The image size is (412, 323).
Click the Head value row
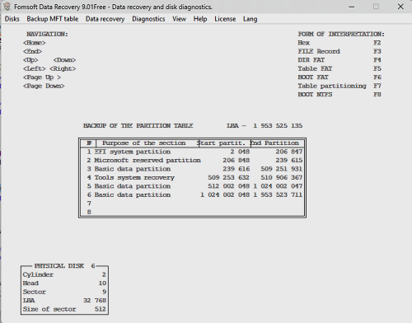[64, 283]
